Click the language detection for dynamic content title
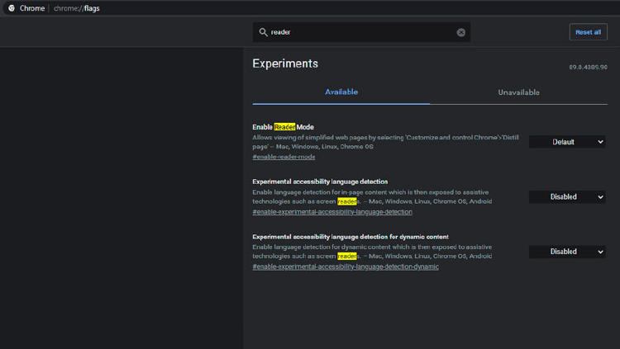The width and height of the screenshot is (620, 349). click(350, 237)
